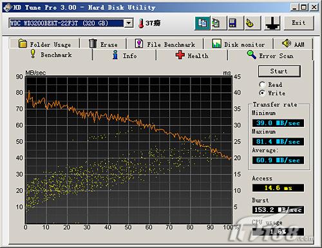Click the WDC WD3200BEKT drive combo box
This screenshot has width=322, height=248.
tap(71, 23)
